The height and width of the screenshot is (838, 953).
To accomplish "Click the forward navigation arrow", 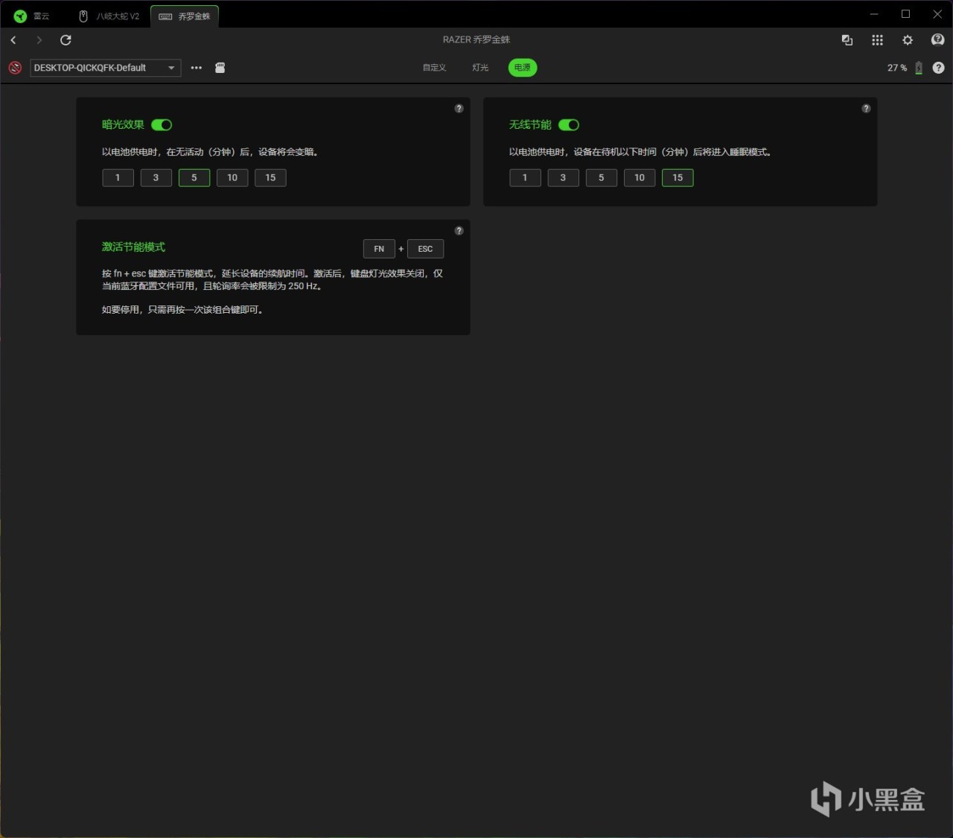I will [x=39, y=40].
